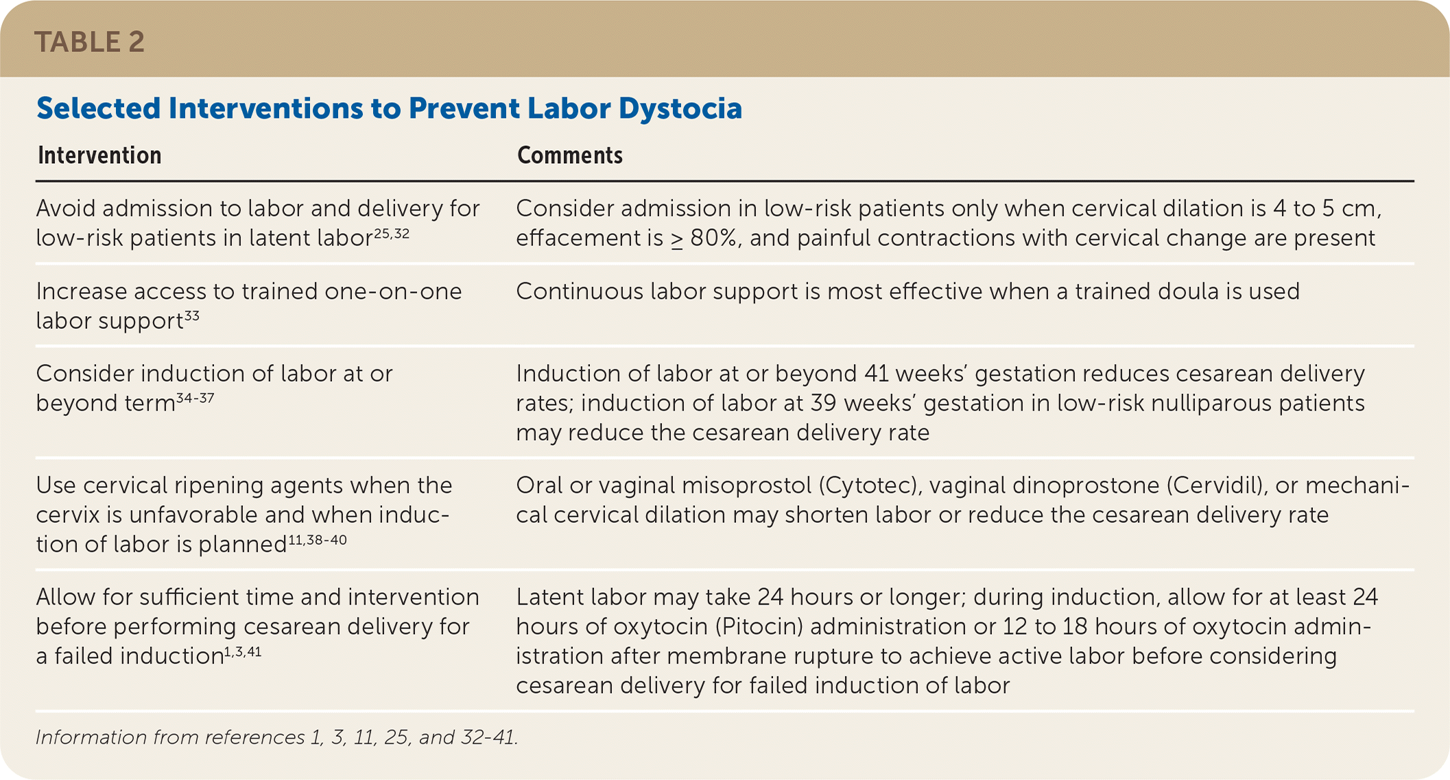The width and height of the screenshot is (1450, 780).
Task: Open reference citation 1,3,41 superscript
Action: coord(243,652)
